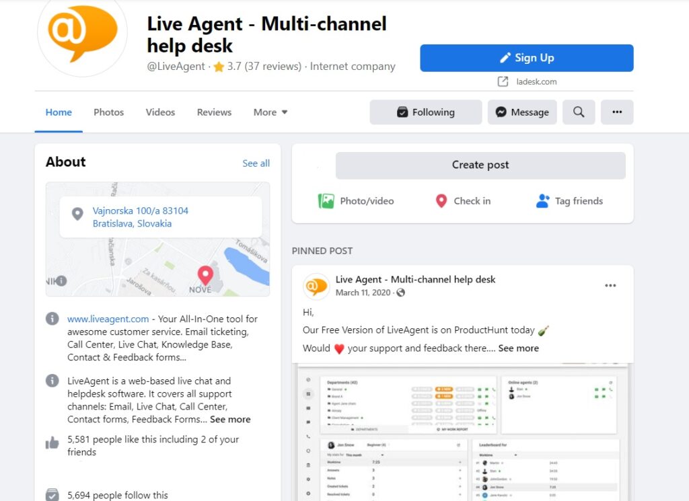
Task: Open the page's three-dot actions menu
Action: pyautogui.click(x=617, y=112)
